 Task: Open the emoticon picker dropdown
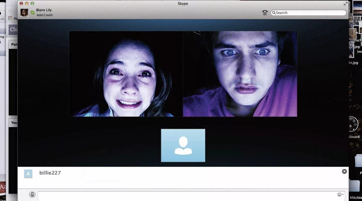340,194
